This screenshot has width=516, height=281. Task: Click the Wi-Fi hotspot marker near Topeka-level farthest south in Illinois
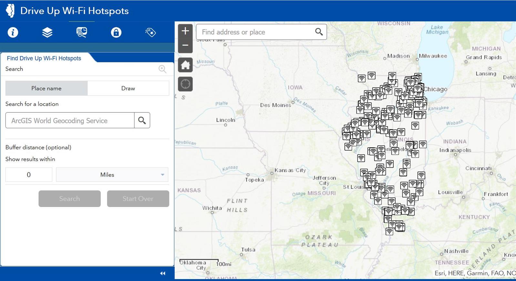coord(390,232)
